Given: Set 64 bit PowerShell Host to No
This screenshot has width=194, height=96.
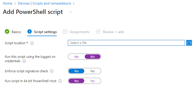Looking at the screenshot, I should 93,81.
